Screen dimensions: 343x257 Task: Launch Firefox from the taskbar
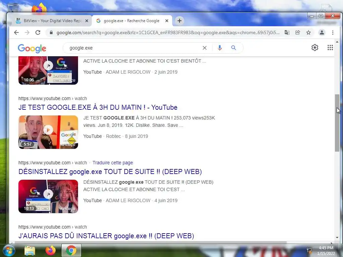click(x=51, y=250)
